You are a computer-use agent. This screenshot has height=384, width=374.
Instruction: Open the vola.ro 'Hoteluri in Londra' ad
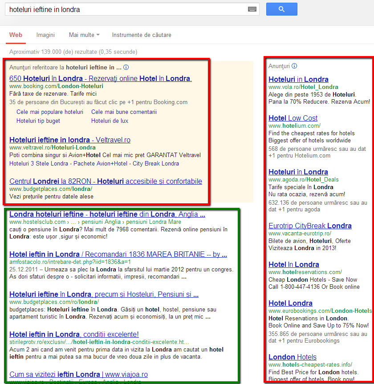pyautogui.click(x=298, y=79)
